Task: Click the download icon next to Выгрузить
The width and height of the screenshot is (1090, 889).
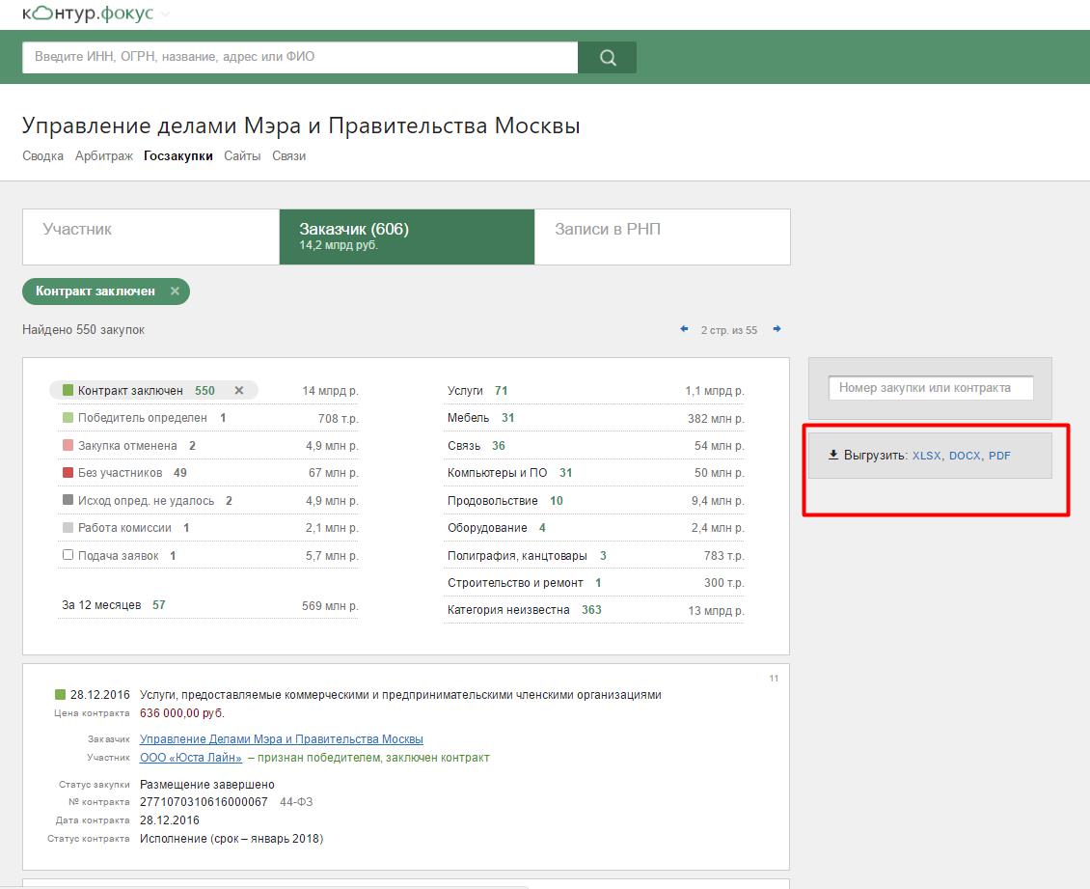Action: [x=832, y=455]
